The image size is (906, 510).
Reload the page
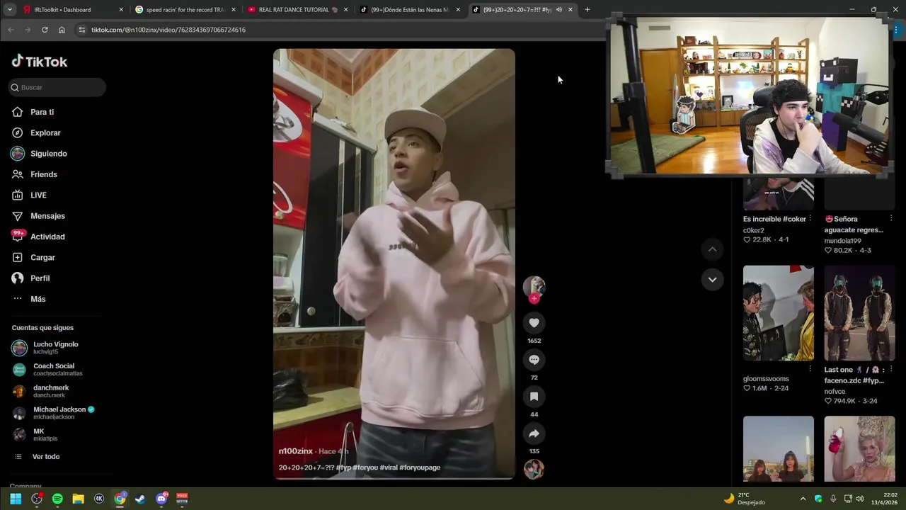(x=45, y=30)
